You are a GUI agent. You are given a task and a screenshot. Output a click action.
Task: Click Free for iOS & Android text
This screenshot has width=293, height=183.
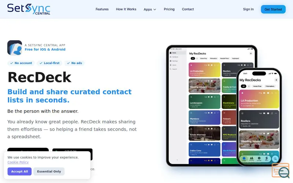[45, 49]
